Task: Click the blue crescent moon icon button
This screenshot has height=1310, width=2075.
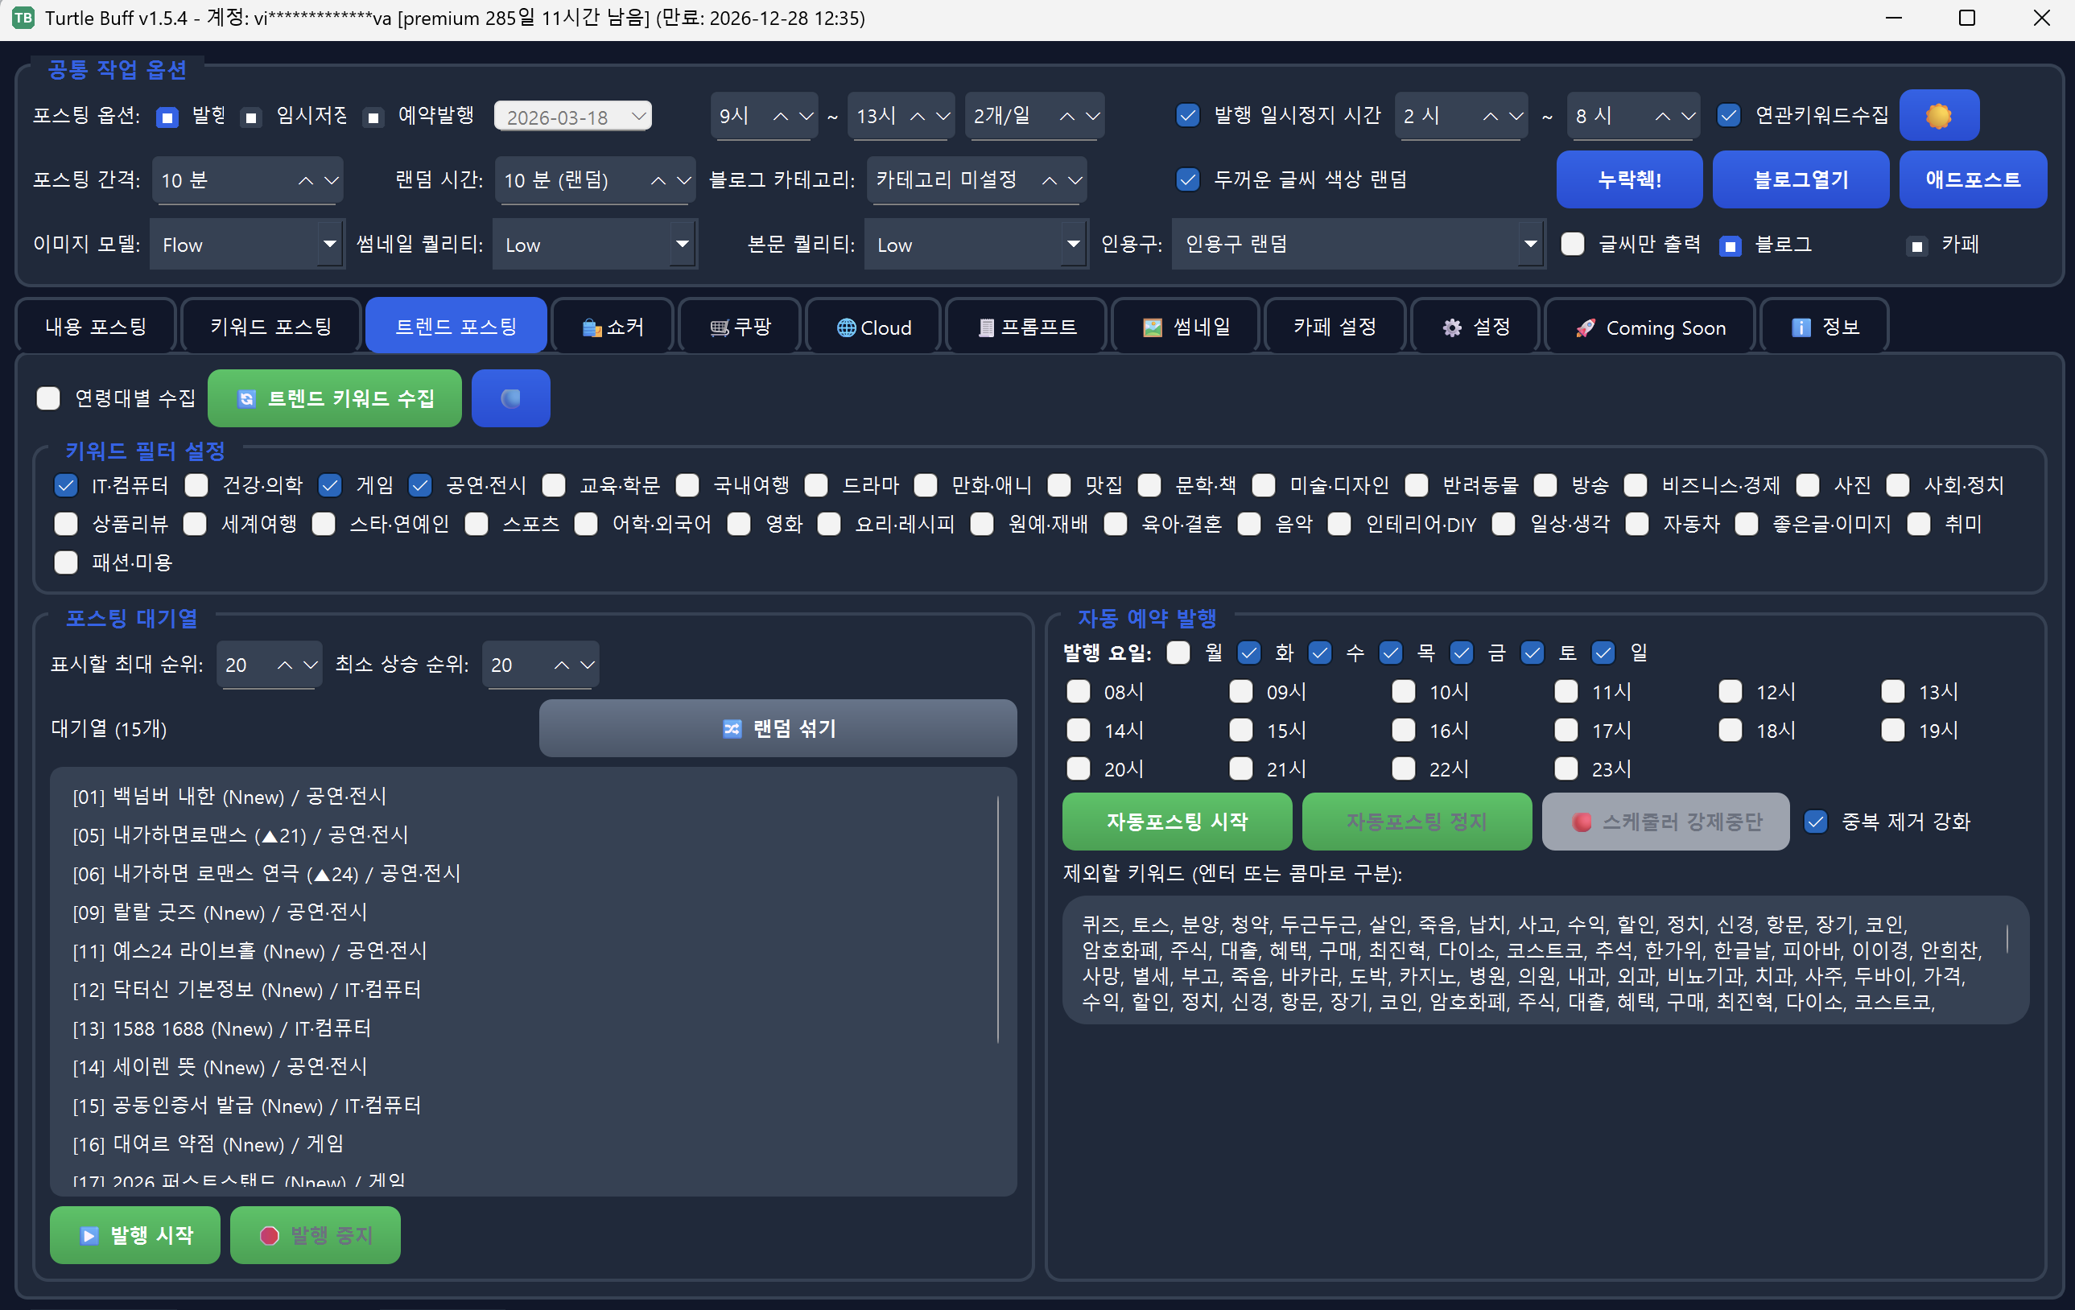Action: (x=510, y=397)
